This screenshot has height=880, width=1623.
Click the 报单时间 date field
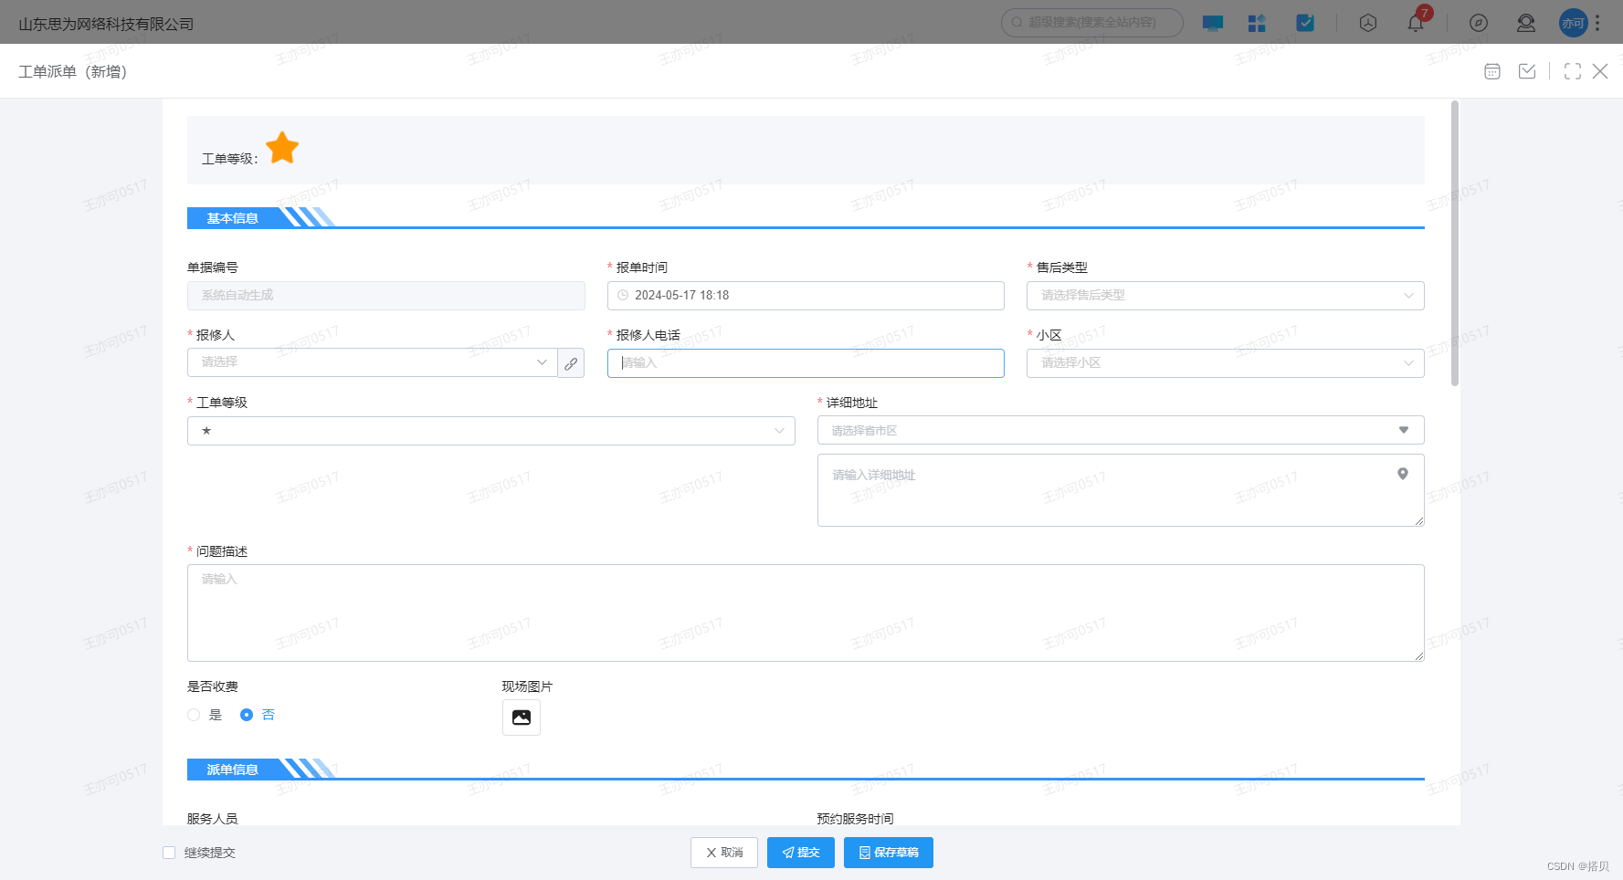coord(806,296)
